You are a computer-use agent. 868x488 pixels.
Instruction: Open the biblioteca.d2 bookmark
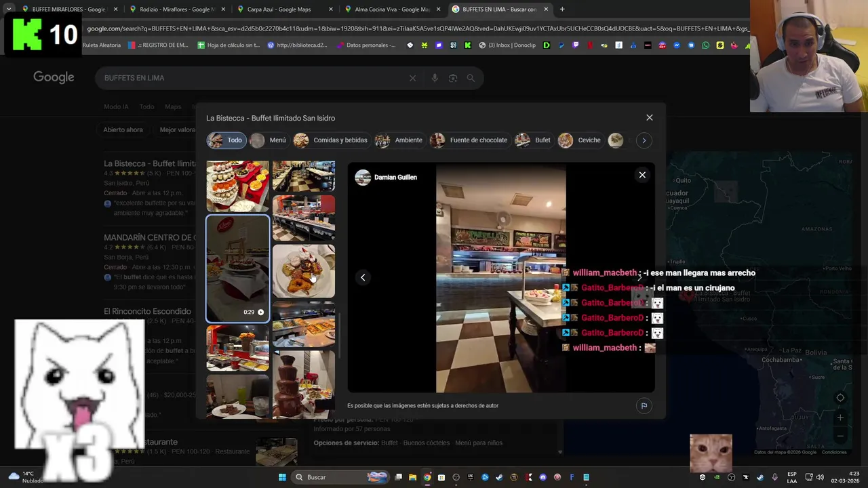297,45
